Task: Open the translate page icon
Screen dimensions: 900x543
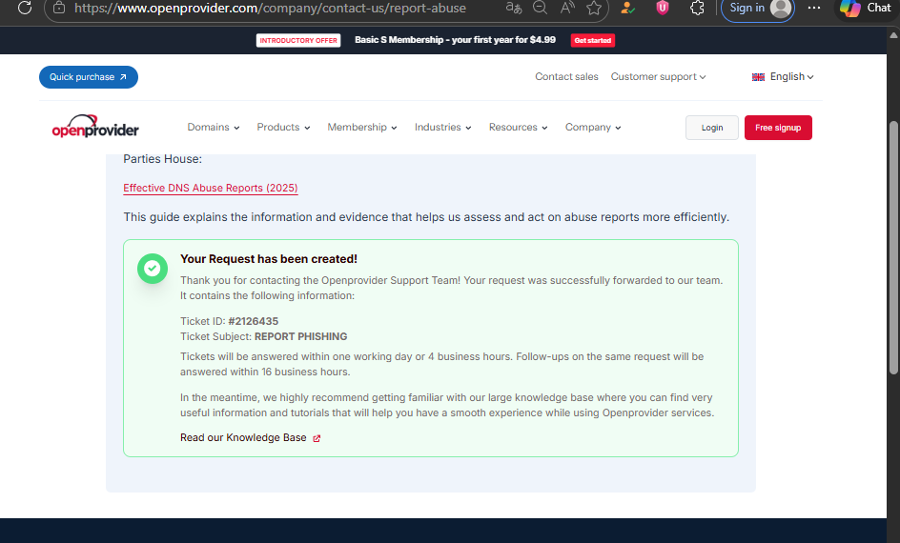Action: coord(514,8)
